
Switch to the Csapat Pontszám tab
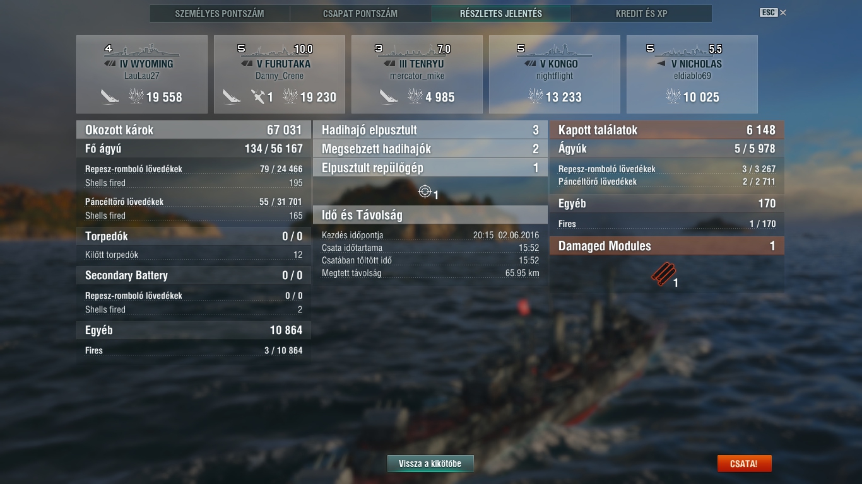point(360,13)
